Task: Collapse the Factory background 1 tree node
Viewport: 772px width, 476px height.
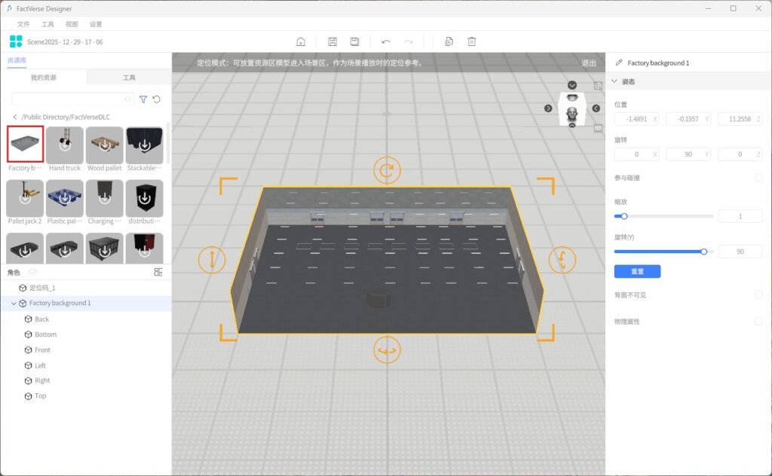Action: (14, 304)
